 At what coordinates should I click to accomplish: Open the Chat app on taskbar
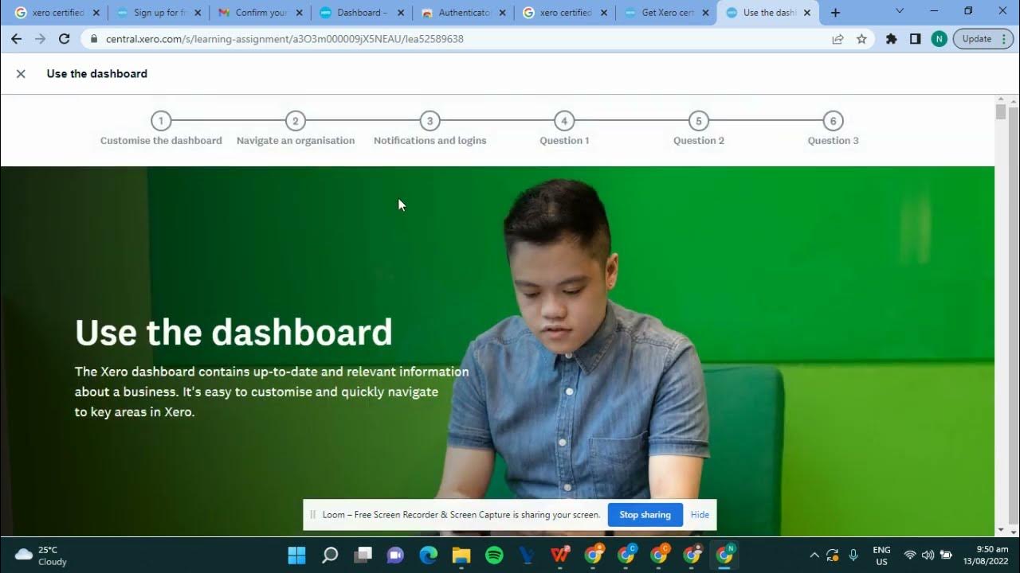pyautogui.click(x=395, y=555)
